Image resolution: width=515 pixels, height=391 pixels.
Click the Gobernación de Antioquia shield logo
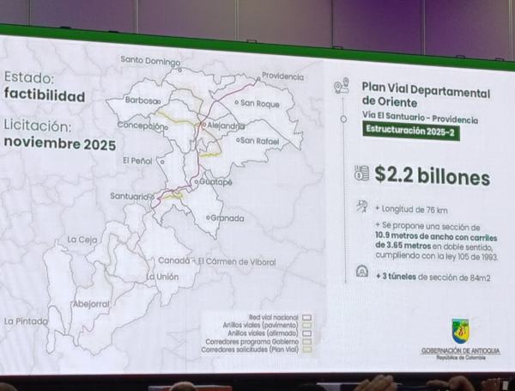(x=461, y=331)
